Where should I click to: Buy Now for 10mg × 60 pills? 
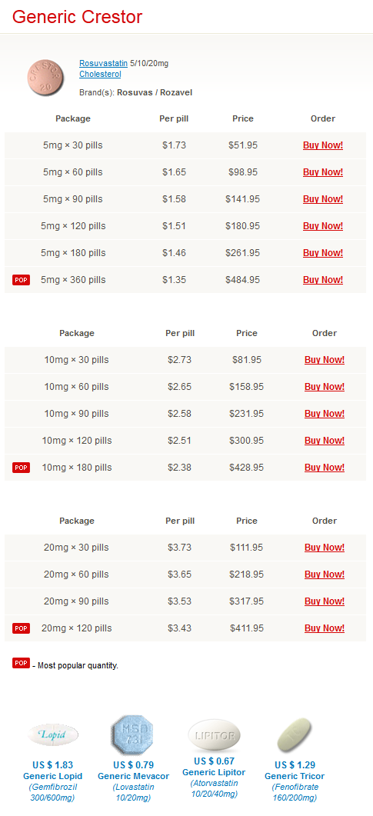coord(325,387)
